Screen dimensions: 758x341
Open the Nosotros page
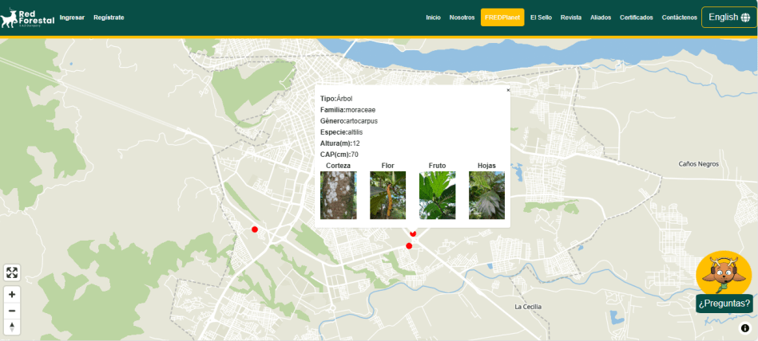(x=462, y=18)
